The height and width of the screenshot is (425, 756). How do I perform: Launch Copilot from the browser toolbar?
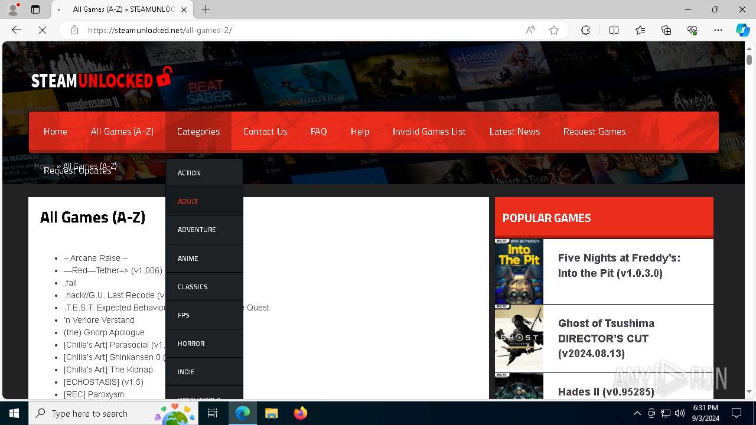coord(742,30)
